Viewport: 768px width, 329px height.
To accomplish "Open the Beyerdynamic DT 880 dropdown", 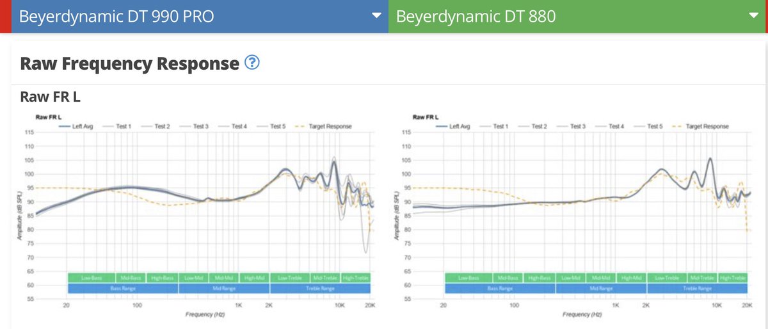I will tap(578, 16).
